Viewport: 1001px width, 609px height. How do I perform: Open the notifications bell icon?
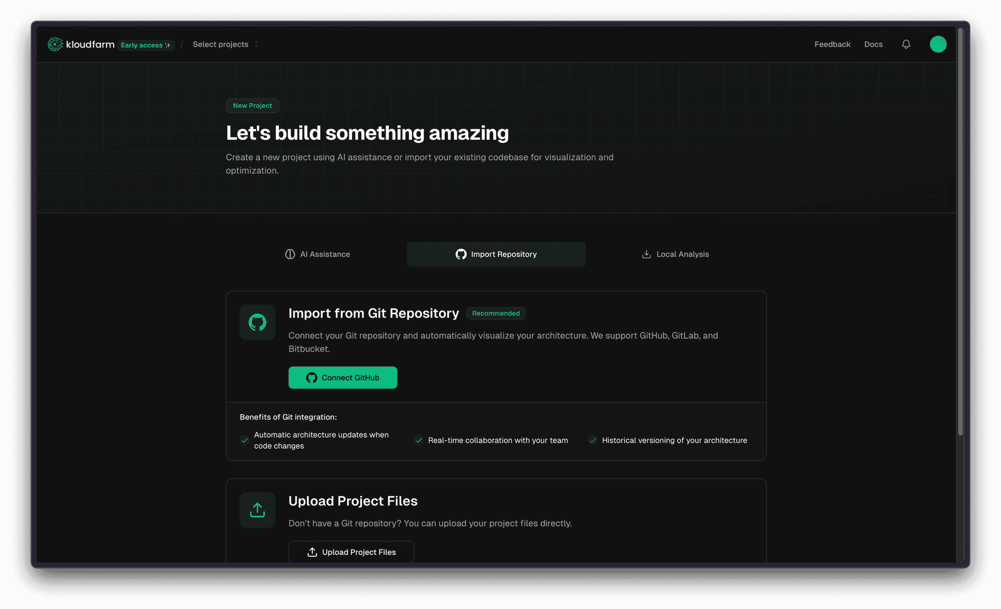[906, 44]
